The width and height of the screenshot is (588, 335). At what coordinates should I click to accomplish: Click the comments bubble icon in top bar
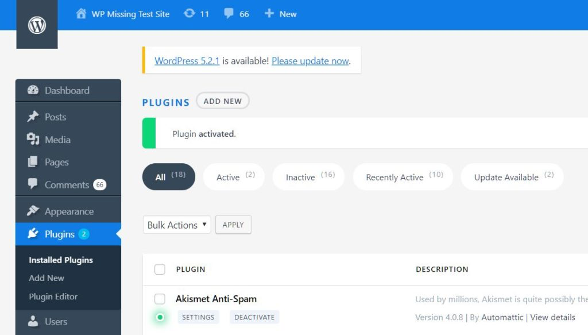tap(229, 13)
